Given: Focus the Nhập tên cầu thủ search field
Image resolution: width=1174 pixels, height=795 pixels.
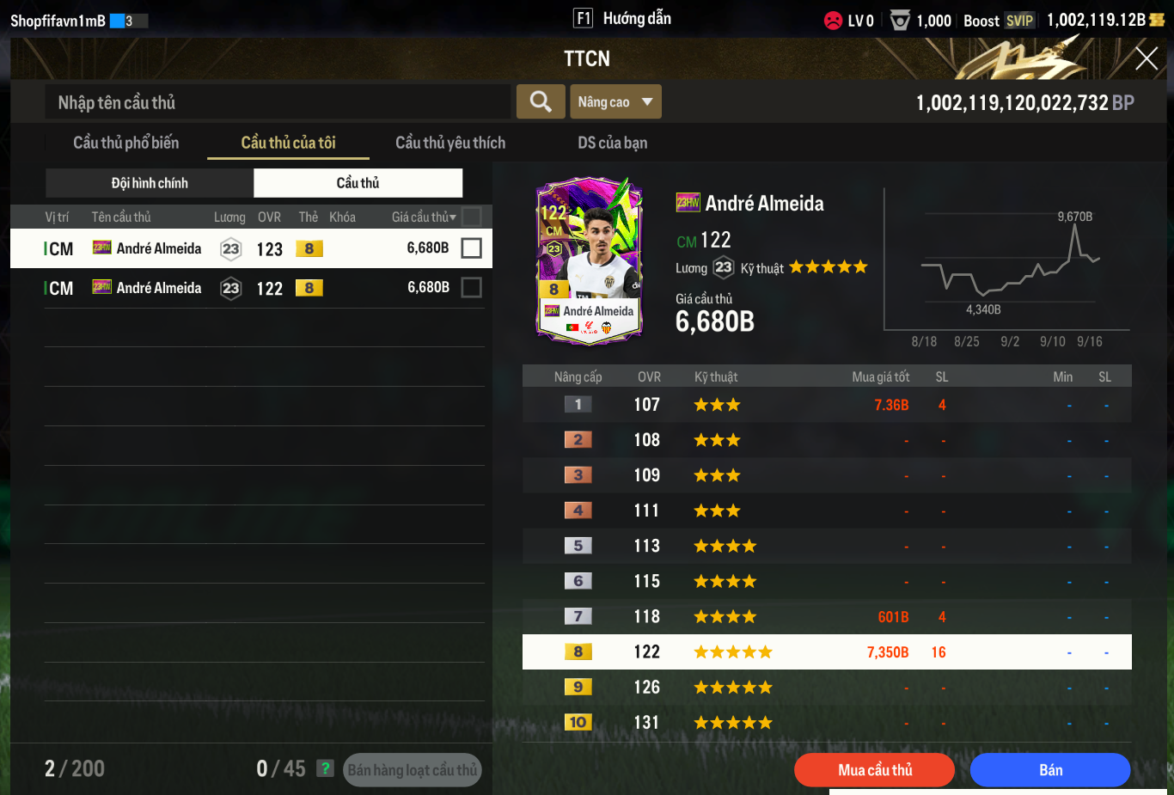Looking at the screenshot, I should pyautogui.click(x=278, y=102).
